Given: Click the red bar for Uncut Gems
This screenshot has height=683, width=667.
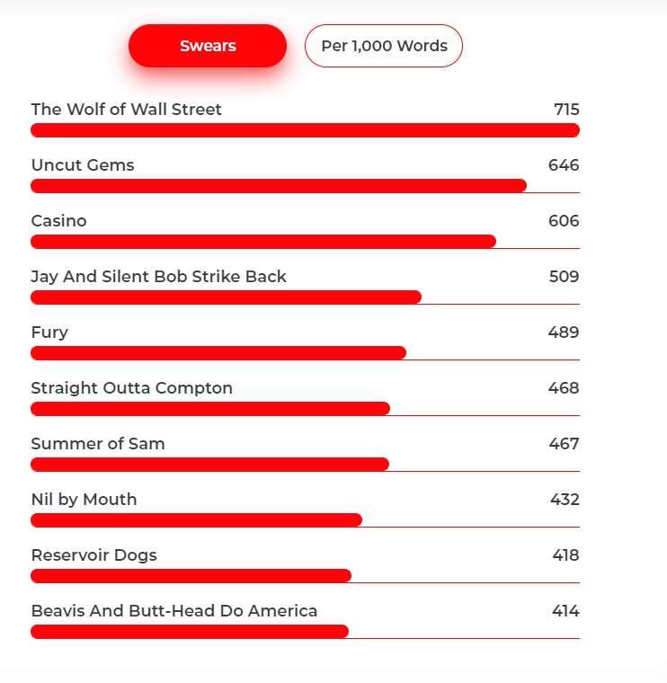Looking at the screenshot, I should pyautogui.click(x=279, y=186).
